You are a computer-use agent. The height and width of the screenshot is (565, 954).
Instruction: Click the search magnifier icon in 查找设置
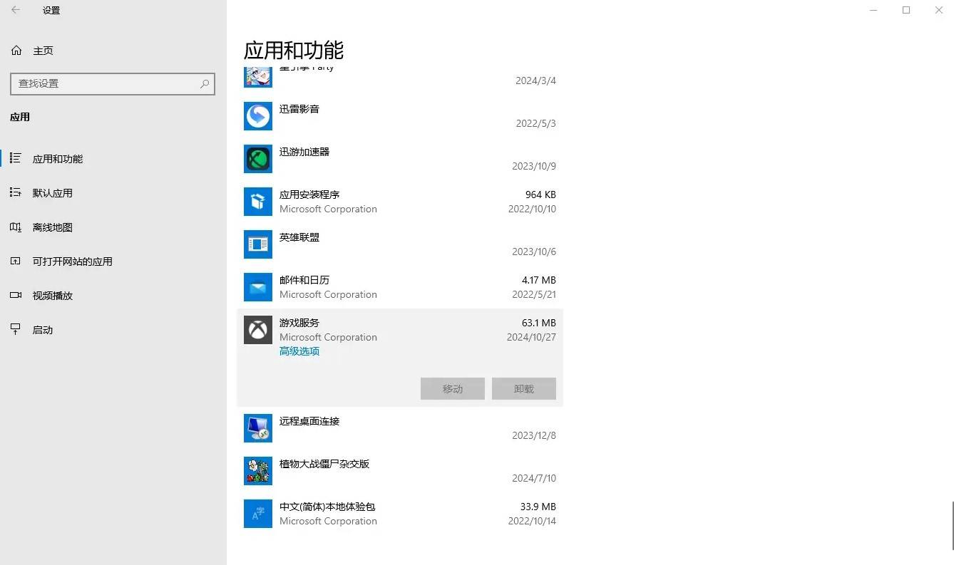[205, 83]
